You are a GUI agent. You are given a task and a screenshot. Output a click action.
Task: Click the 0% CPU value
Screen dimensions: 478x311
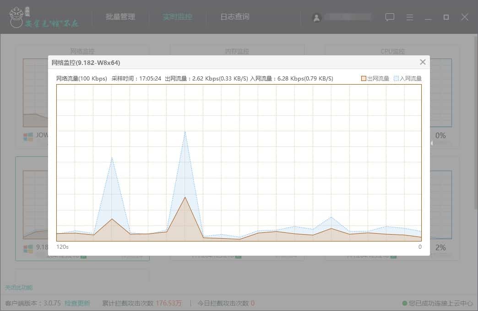440,136
